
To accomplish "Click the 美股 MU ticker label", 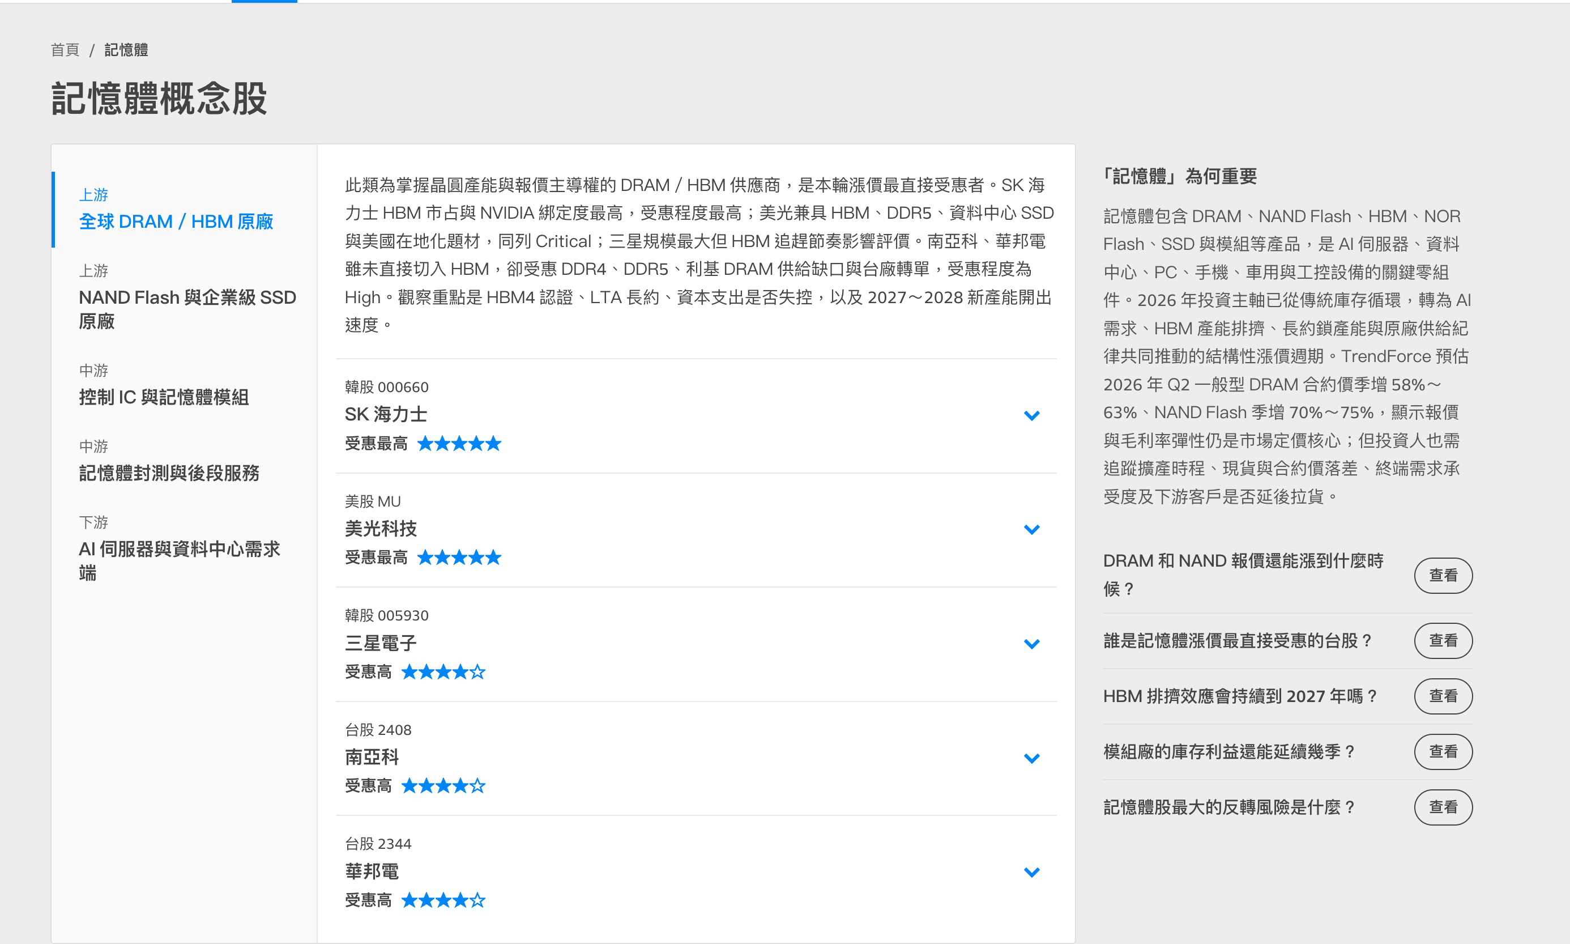I will point(373,501).
